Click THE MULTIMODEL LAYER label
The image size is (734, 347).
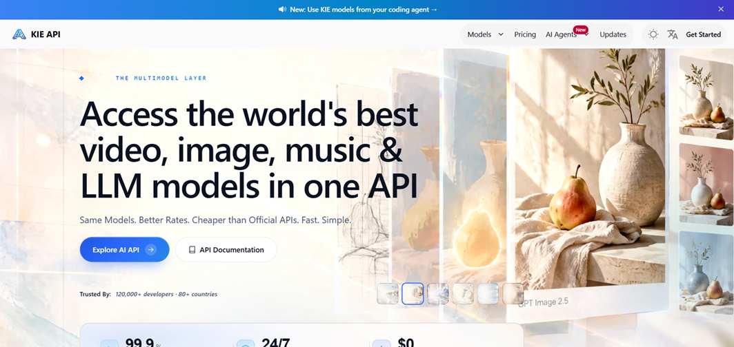tap(161, 78)
